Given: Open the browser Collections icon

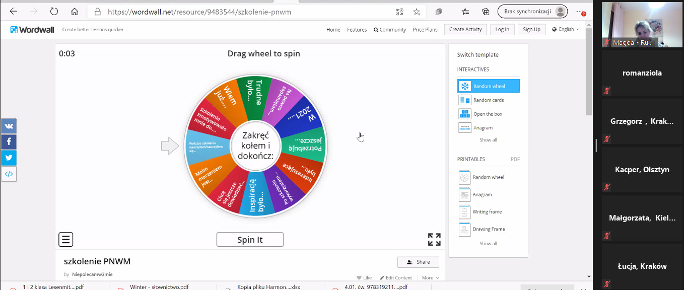Looking at the screenshot, I should click(x=486, y=12).
